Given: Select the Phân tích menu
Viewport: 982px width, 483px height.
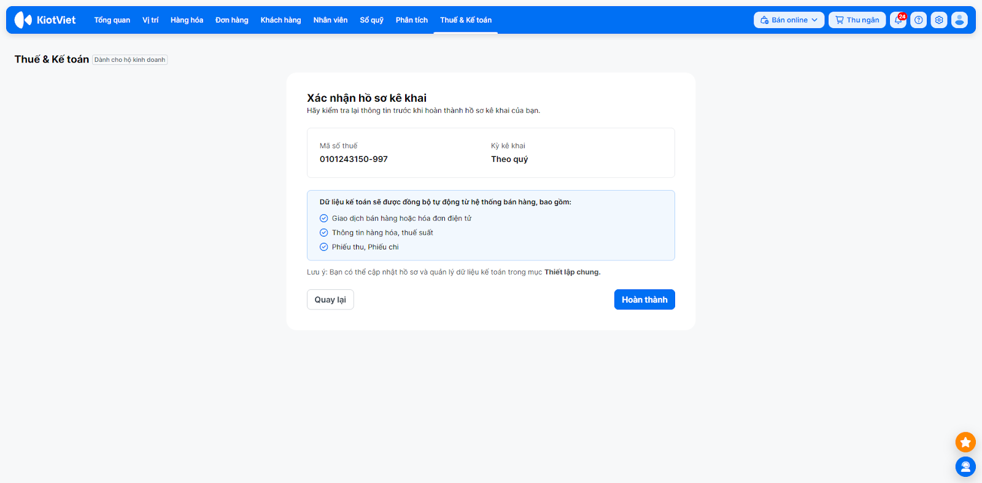Looking at the screenshot, I should click(x=411, y=20).
